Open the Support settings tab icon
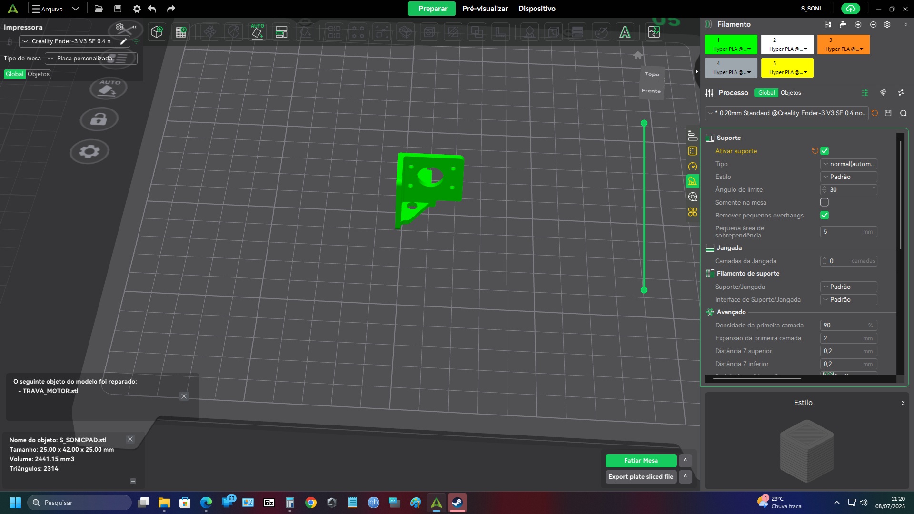 tap(693, 181)
